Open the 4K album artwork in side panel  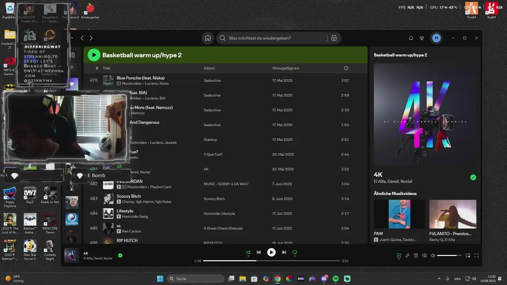425,115
